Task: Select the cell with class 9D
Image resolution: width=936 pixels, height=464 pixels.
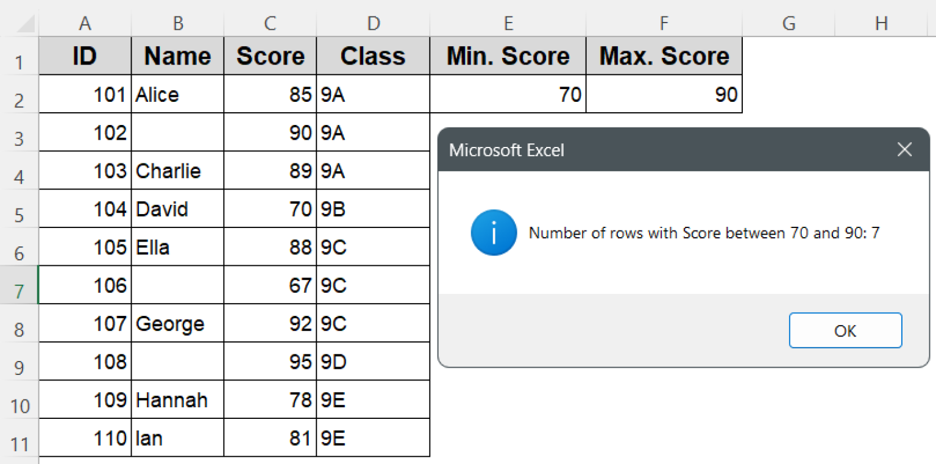Action: tap(372, 361)
